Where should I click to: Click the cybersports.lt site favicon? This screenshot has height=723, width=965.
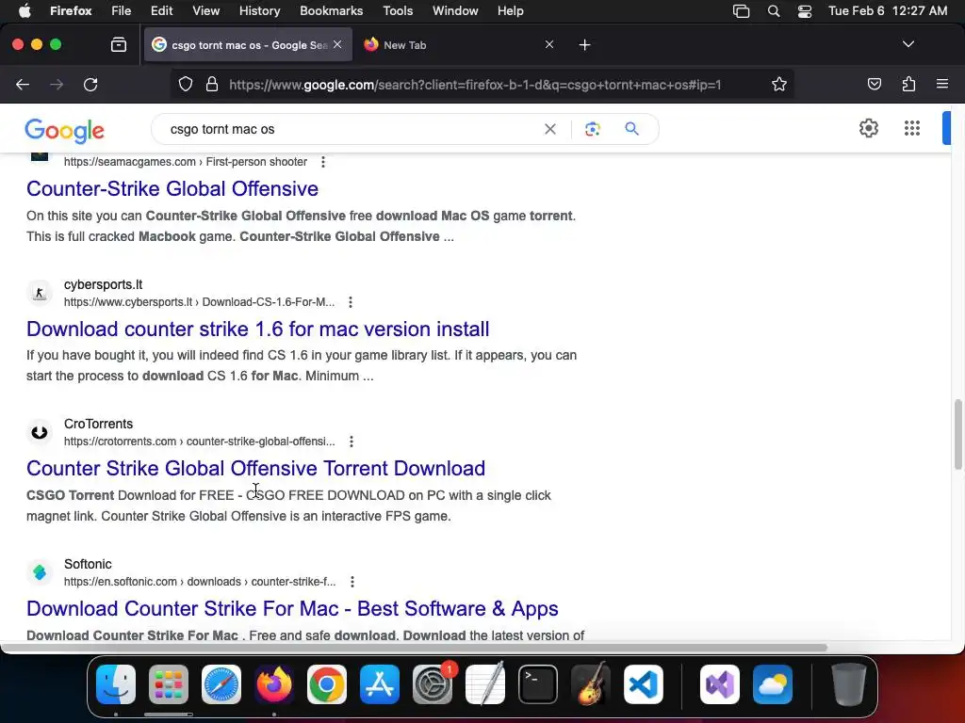[x=40, y=293]
